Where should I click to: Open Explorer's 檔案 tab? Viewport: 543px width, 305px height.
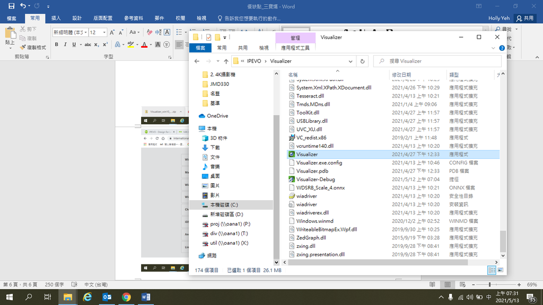click(x=200, y=48)
